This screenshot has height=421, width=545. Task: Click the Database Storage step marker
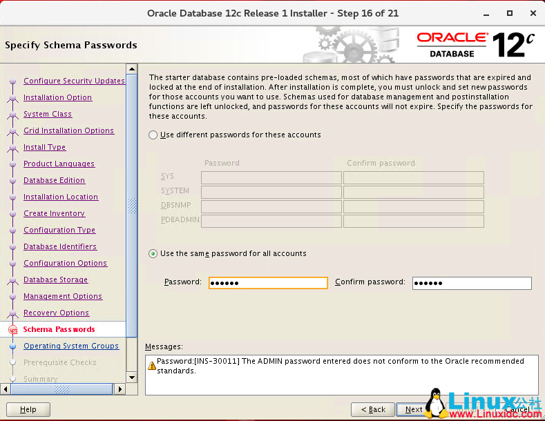(x=13, y=281)
